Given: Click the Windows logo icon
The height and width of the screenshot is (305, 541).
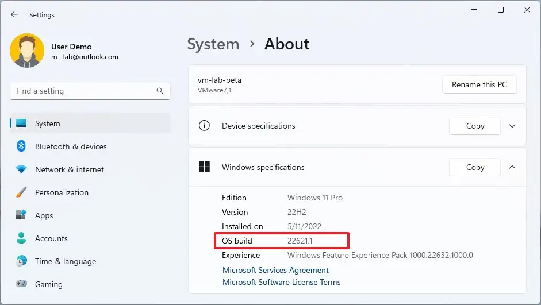Looking at the screenshot, I should click(x=204, y=167).
